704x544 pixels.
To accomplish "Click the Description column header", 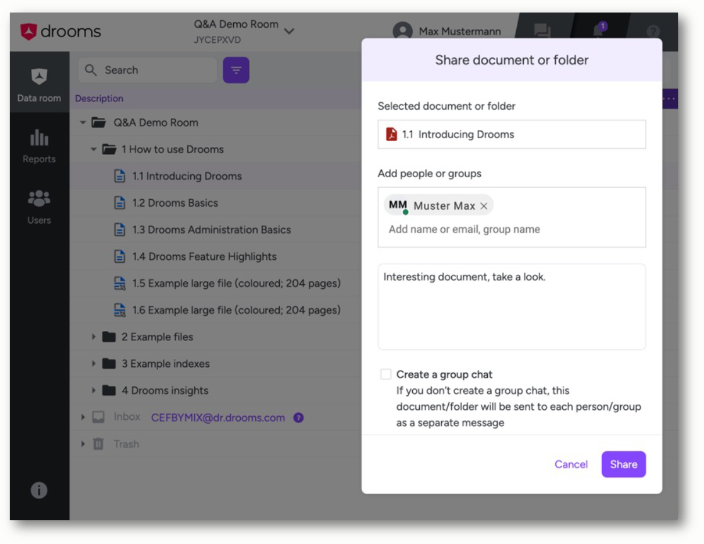I will [99, 98].
